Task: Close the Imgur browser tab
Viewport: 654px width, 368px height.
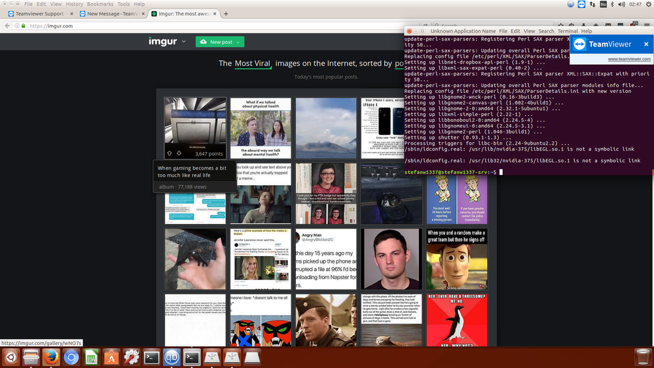Action: pyautogui.click(x=215, y=14)
